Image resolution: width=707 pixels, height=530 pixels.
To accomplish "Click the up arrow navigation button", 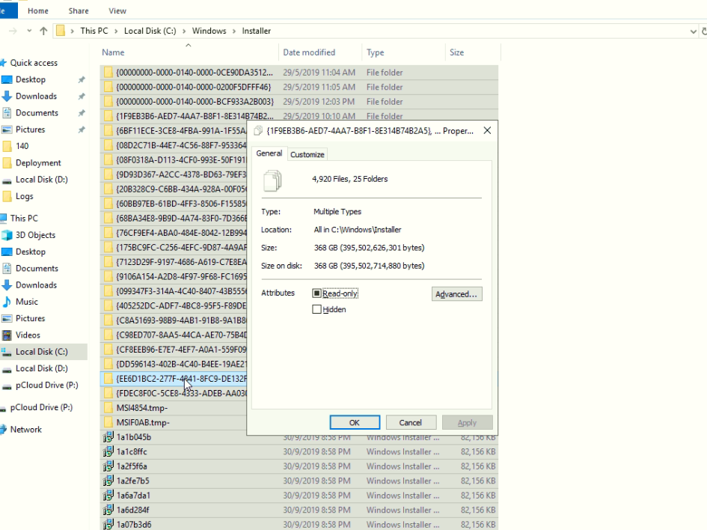I will pos(43,31).
